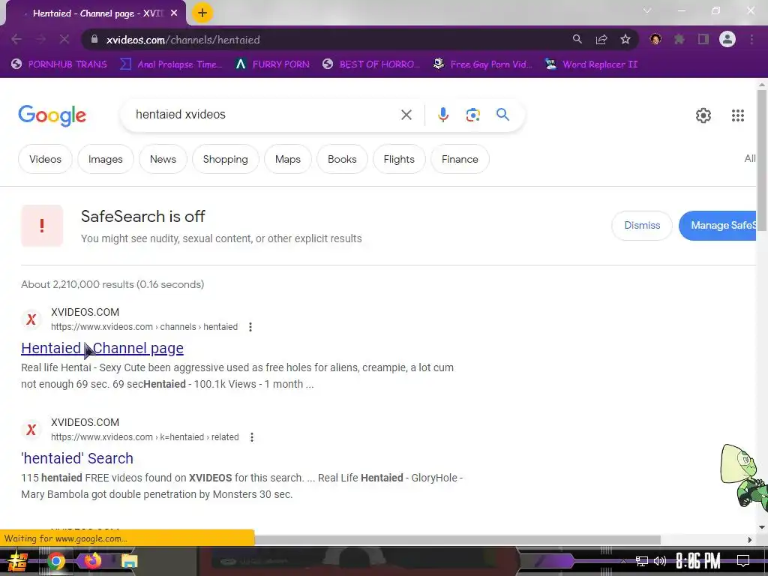Open the volume control in system tray
The image size is (768, 576).
[x=660, y=561]
